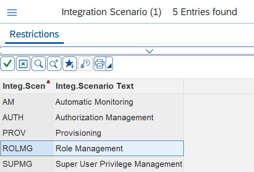Pick Super User Privilege Management entry
The width and height of the screenshot is (254, 172).
[118, 164]
